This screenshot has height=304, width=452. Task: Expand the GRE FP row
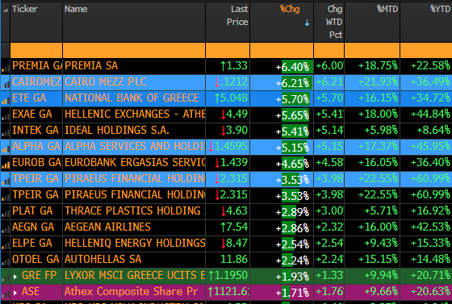pyautogui.click(x=15, y=277)
